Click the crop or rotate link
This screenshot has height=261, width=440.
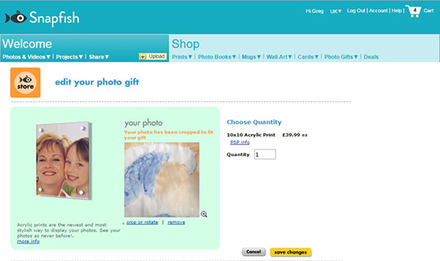(x=142, y=222)
